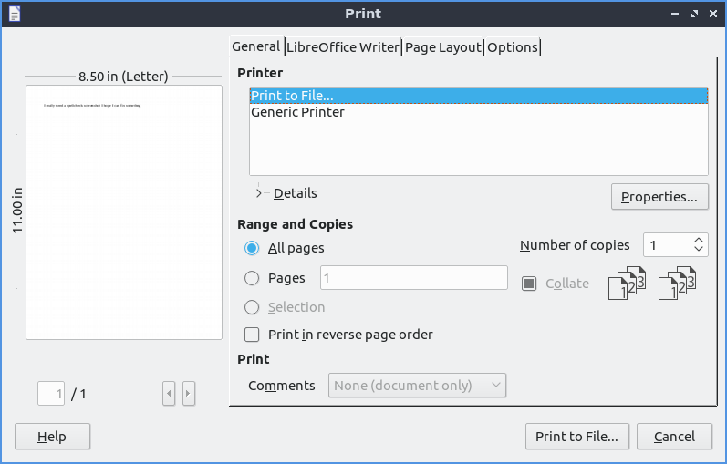This screenshot has height=464, width=727.
Task: Go to the Options tab
Action: coord(512,47)
